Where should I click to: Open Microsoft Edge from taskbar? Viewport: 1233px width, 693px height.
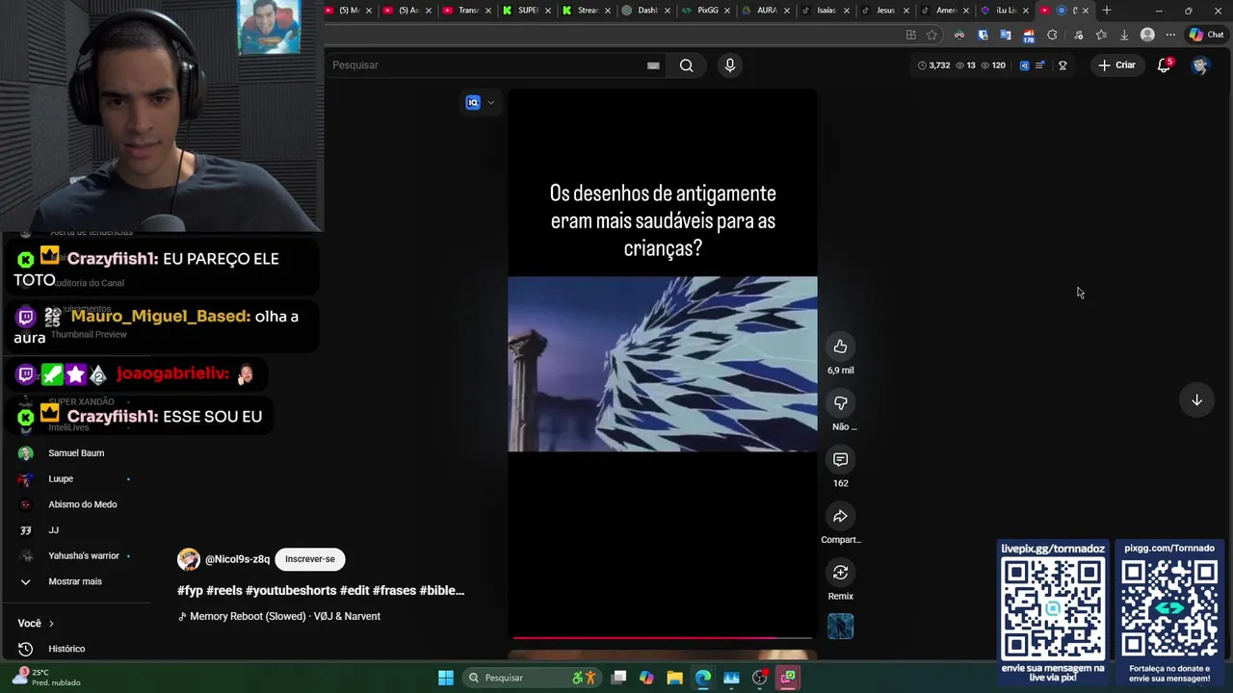tap(703, 678)
